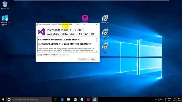Close the installer with the X button

coord(97,24)
